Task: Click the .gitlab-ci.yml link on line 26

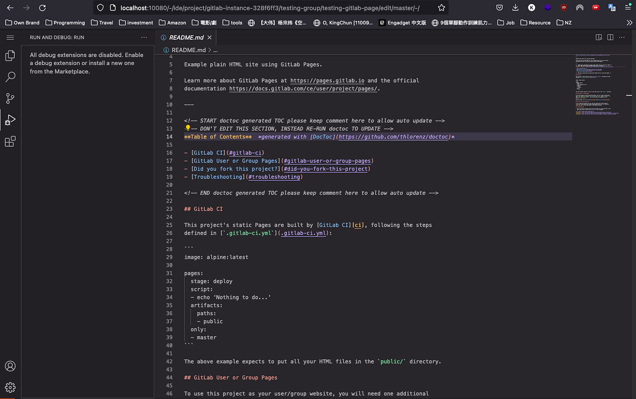Action: (x=303, y=233)
